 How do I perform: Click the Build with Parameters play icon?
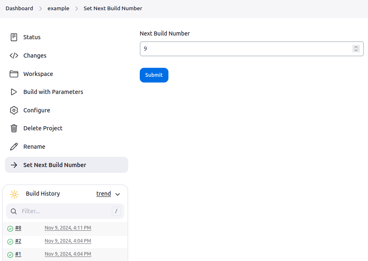[x=14, y=92]
